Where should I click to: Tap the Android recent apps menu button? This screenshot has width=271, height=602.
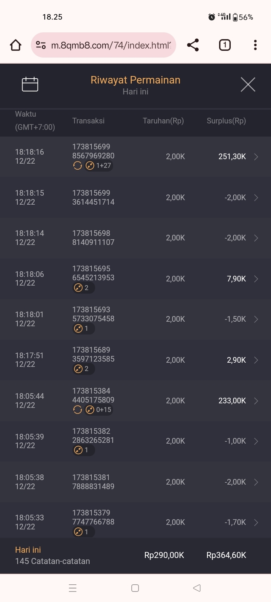pyautogui.click(x=73, y=588)
